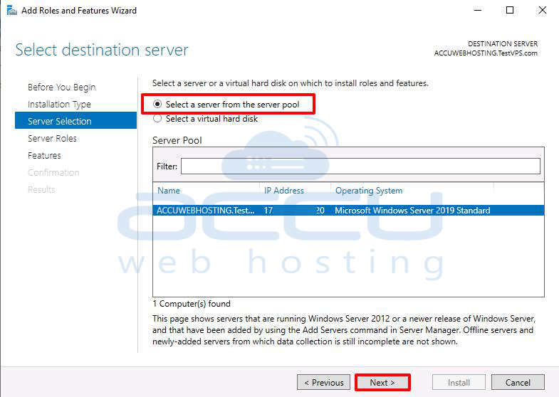559x397 pixels.
Task: Open Features step in sidebar
Action: click(x=44, y=156)
